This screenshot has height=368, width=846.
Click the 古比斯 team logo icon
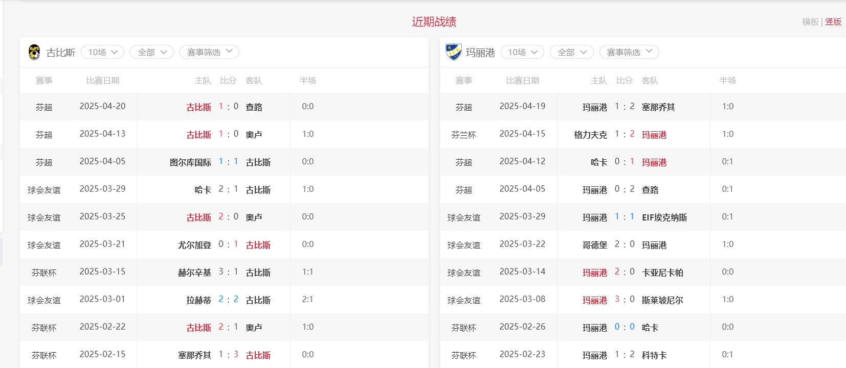[x=34, y=52]
